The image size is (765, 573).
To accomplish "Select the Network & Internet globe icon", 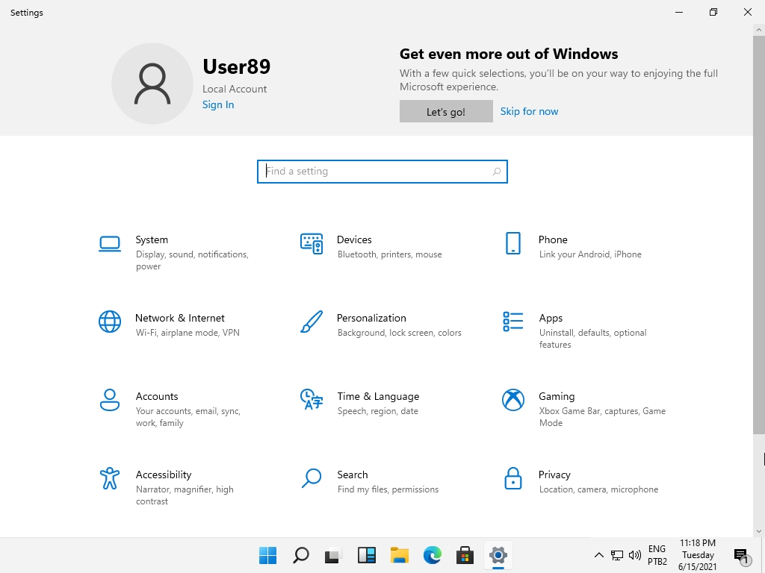I will [110, 322].
